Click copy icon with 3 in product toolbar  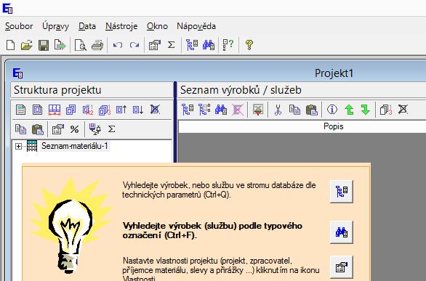(386, 110)
